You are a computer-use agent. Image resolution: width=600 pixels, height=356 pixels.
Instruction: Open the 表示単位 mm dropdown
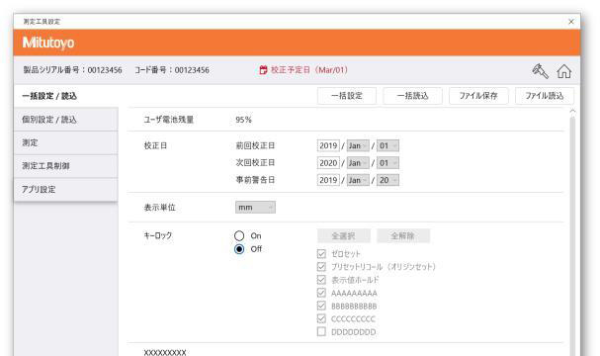coord(255,207)
